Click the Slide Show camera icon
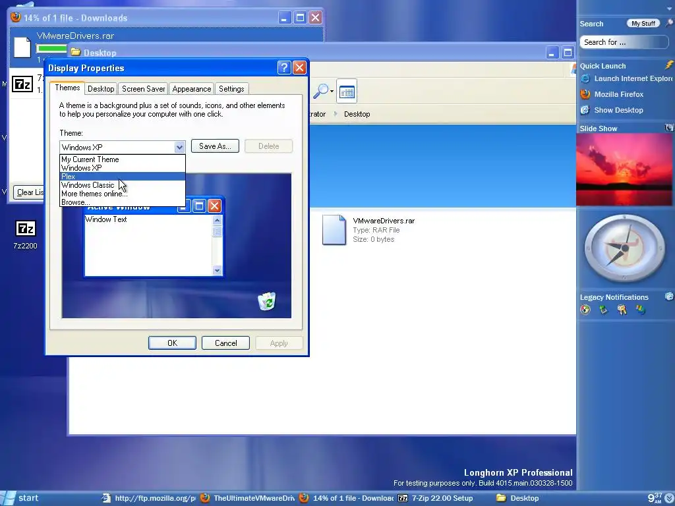675x506 pixels. click(x=669, y=127)
